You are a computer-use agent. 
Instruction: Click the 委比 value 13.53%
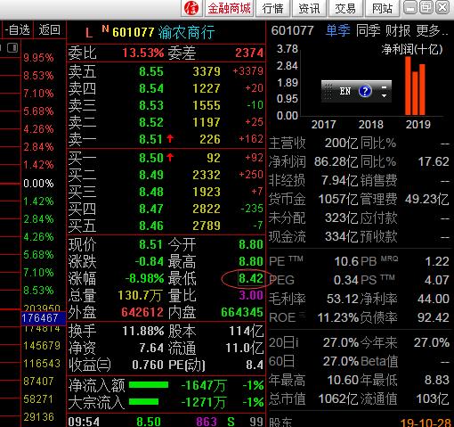(x=143, y=53)
